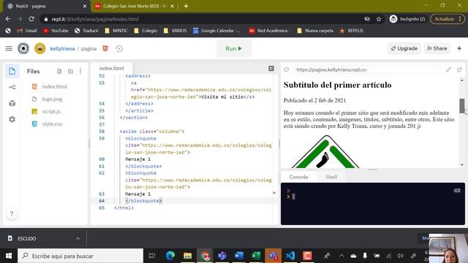468x263 pixels.
Task: Open preview in new tab icon
Action: [x=459, y=69]
